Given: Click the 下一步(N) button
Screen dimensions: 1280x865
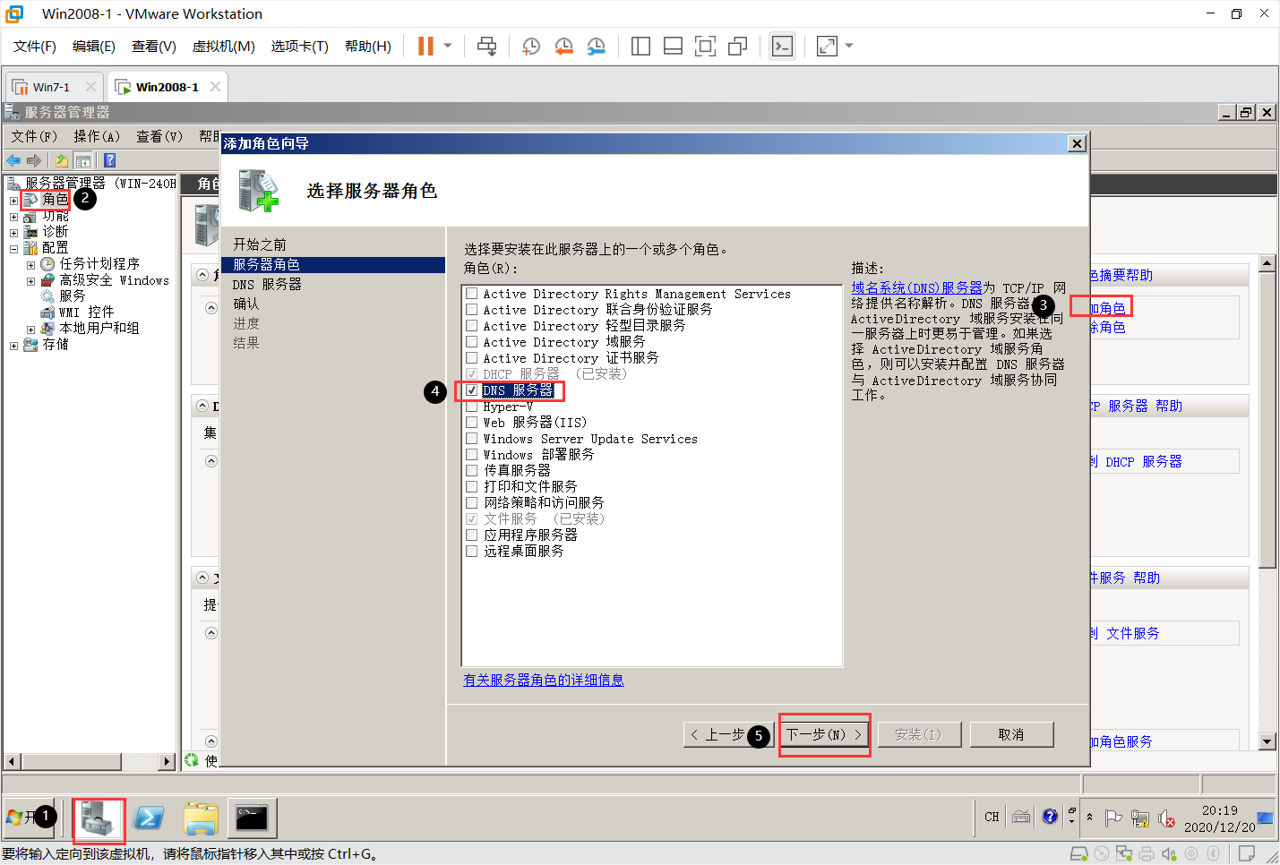Looking at the screenshot, I should 824,734.
